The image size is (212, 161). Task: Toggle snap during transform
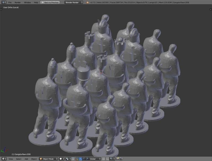pos(108,159)
